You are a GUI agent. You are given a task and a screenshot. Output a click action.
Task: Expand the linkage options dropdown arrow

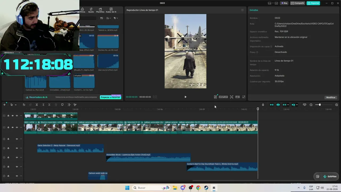pyautogui.click(x=288, y=105)
